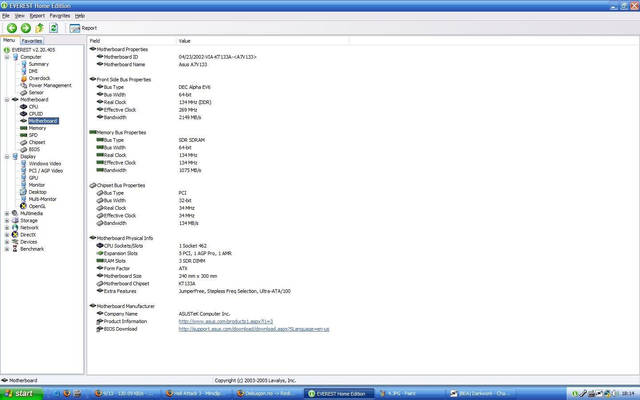Click the Firefox quick launch icon
The height and width of the screenshot is (400, 640).
coord(67,393)
